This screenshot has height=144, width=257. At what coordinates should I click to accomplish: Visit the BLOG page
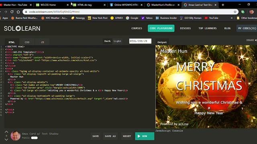click(x=227, y=28)
